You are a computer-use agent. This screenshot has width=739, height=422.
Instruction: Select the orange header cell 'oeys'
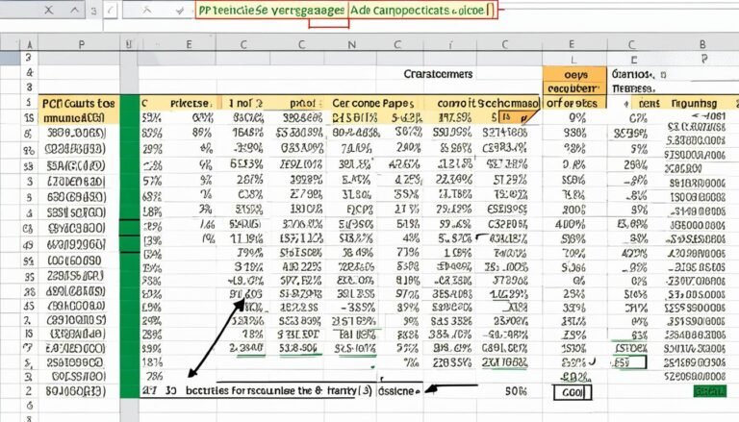coord(575,74)
